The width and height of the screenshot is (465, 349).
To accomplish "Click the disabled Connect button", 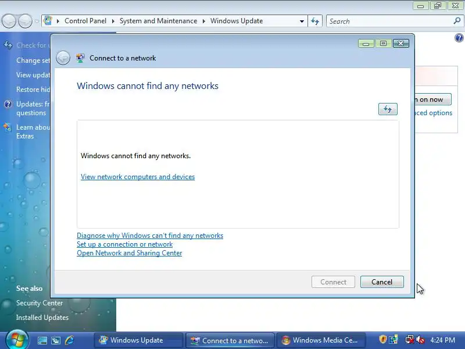I will [333, 282].
